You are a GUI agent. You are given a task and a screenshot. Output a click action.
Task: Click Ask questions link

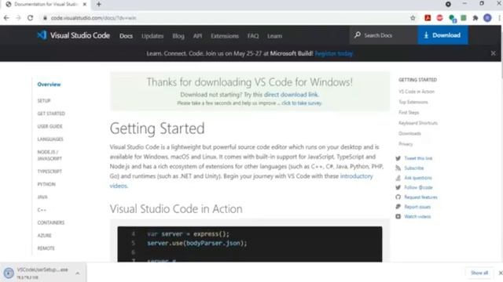point(418,178)
